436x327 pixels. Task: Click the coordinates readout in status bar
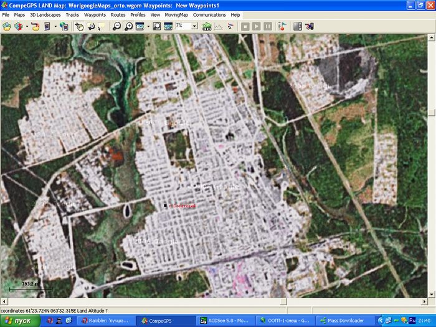click(x=54, y=311)
